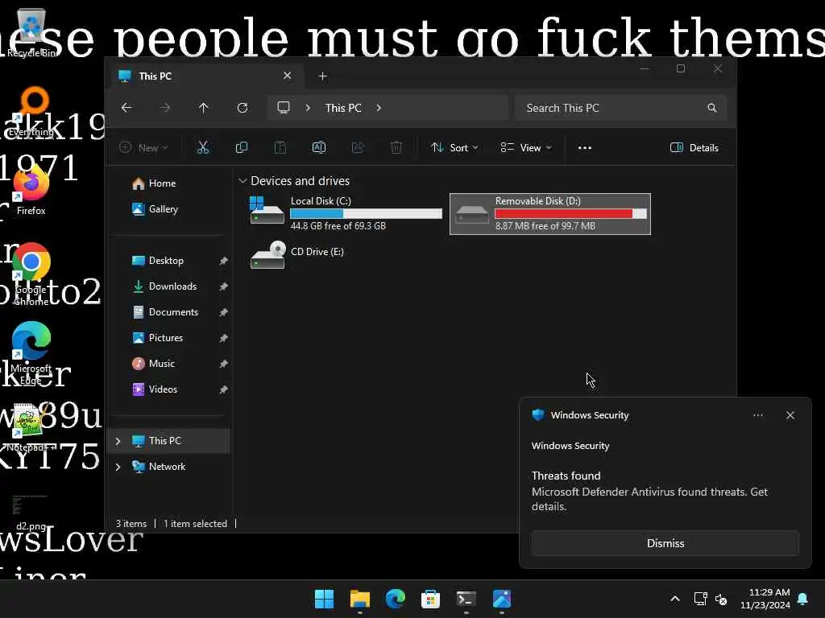Launch Microsoft Edge from taskbar
This screenshot has width=825, height=618.
[x=395, y=599]
